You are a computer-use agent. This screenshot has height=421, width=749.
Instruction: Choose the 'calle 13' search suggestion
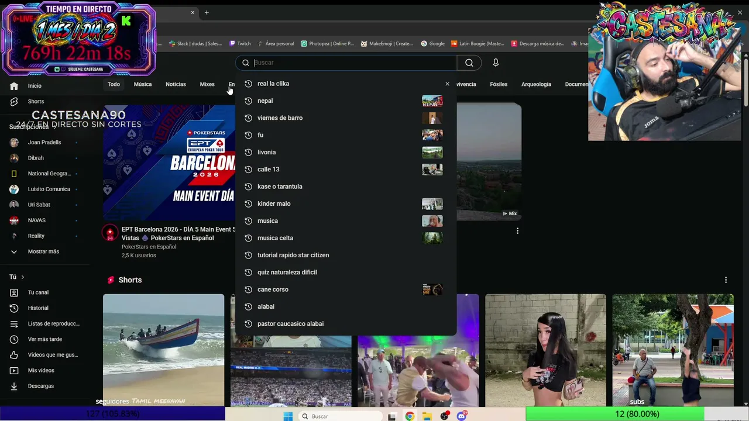[346, 170]
